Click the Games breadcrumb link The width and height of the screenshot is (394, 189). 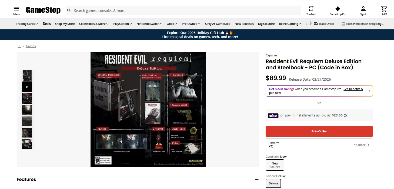(31, 46)
